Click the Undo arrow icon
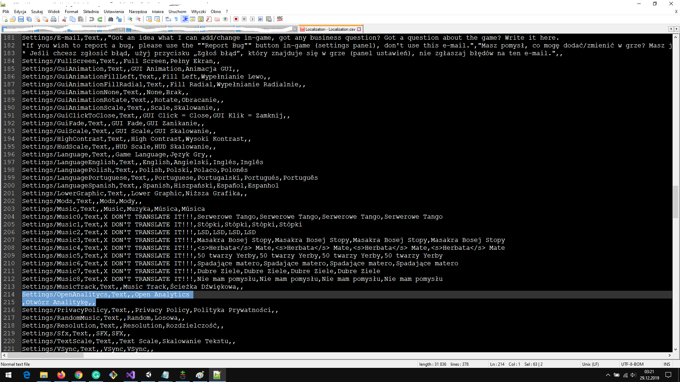The image size is (680, 382). [92, 19]
